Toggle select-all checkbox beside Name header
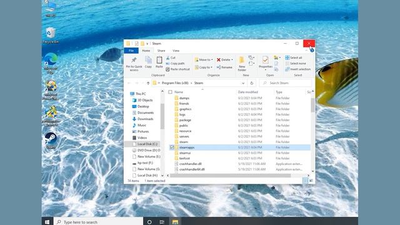Image resolution: width=400 pixels, height=225 pixels. pyautogui.click(x=170, y=92)
